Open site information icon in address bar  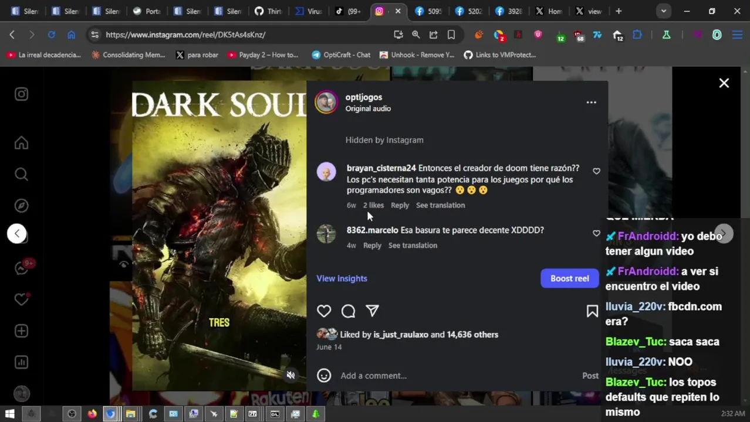[x=94, y=35]
